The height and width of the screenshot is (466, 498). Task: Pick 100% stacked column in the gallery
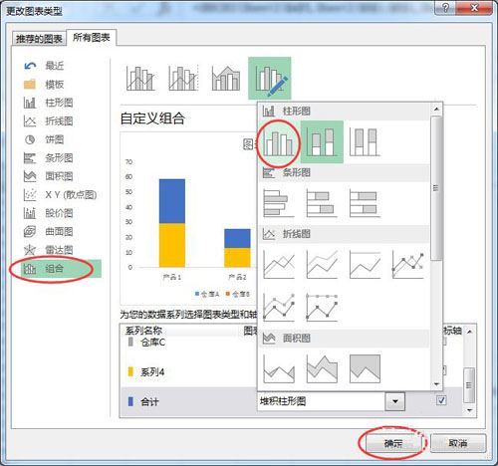[x=365, y=142]
